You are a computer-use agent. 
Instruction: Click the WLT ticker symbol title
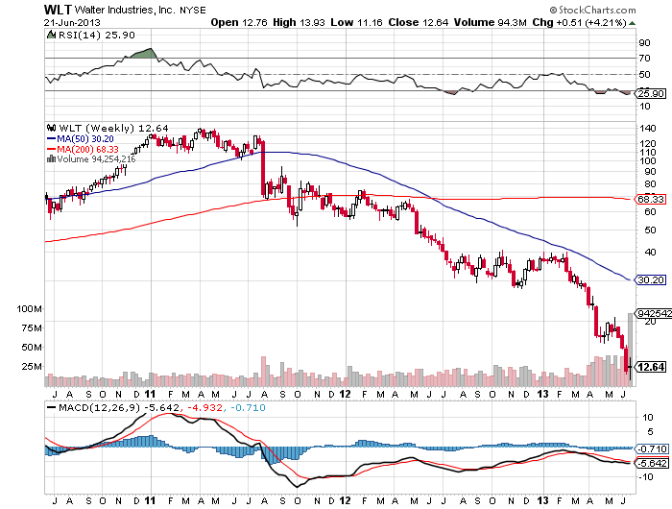58,10
